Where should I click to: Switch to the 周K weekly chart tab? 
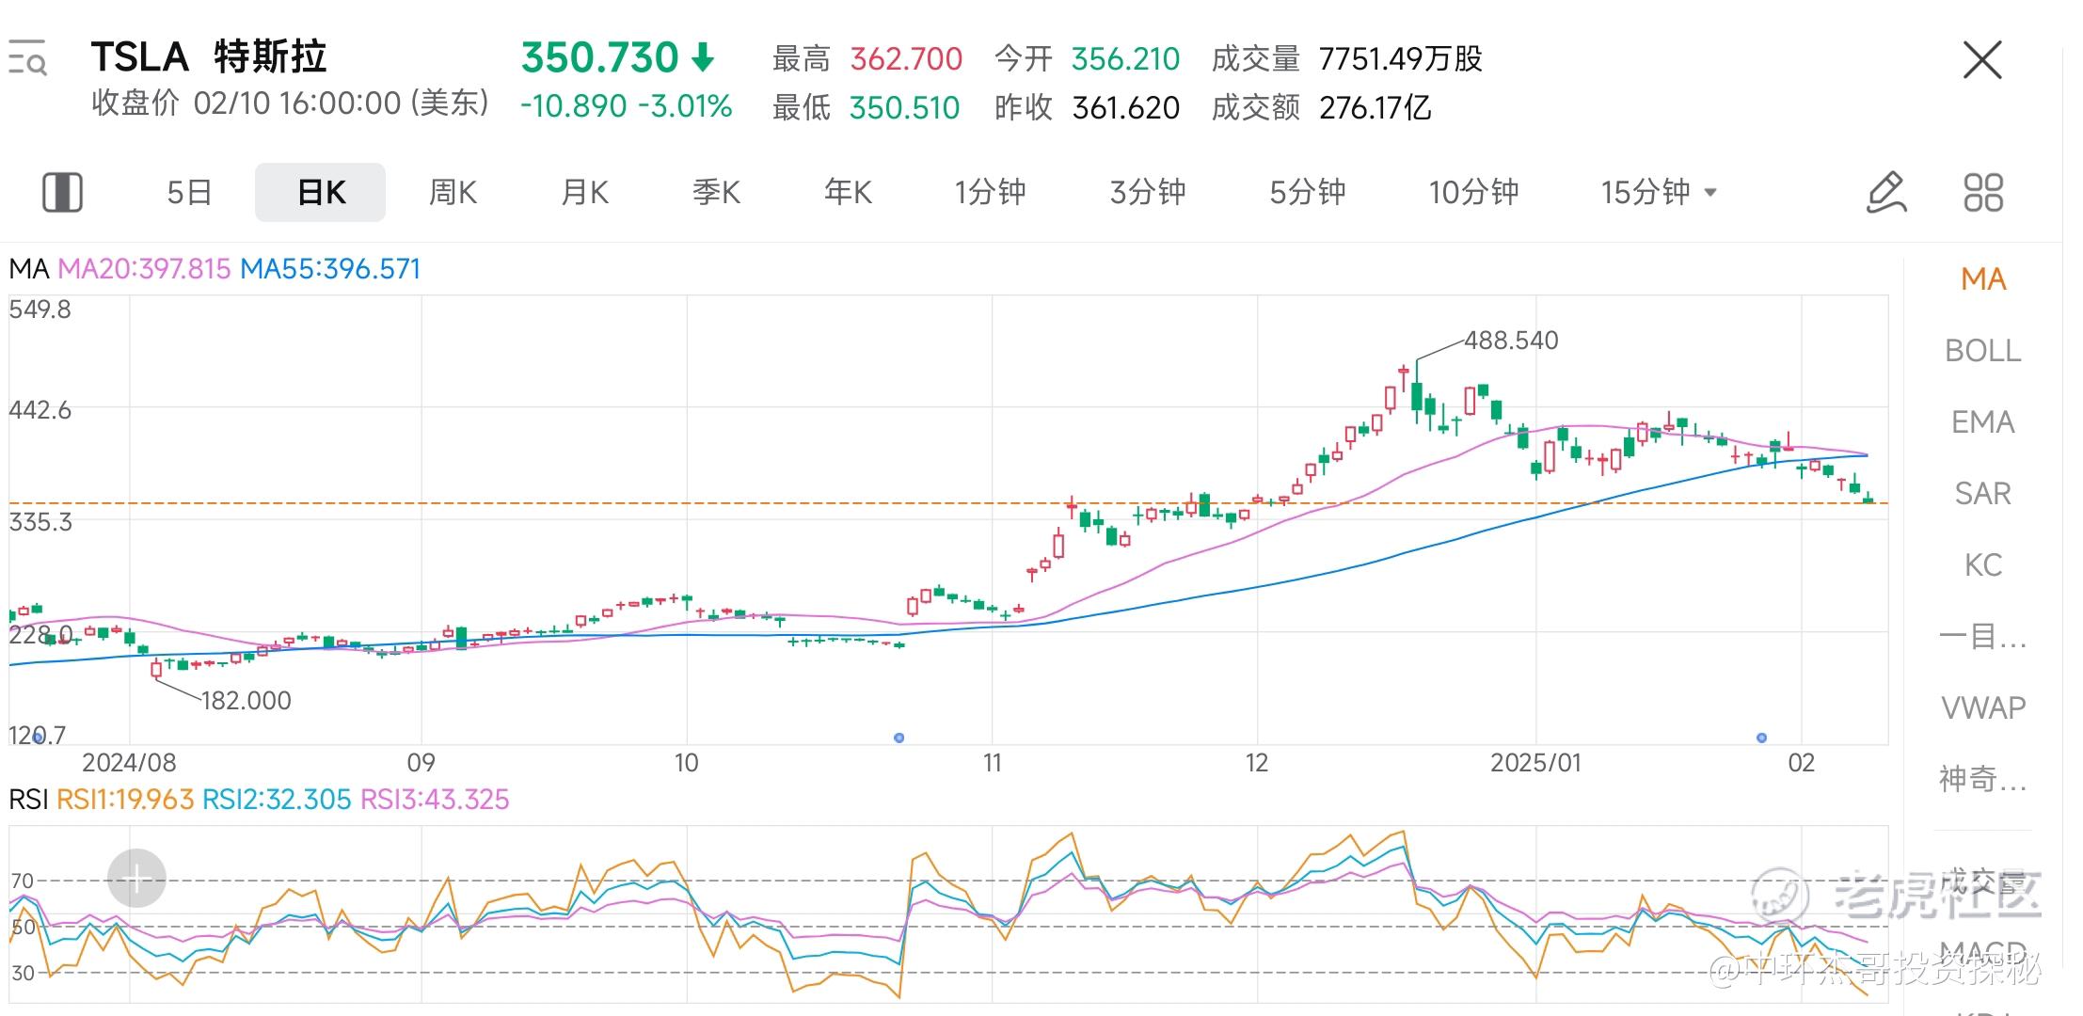point(453,192)
